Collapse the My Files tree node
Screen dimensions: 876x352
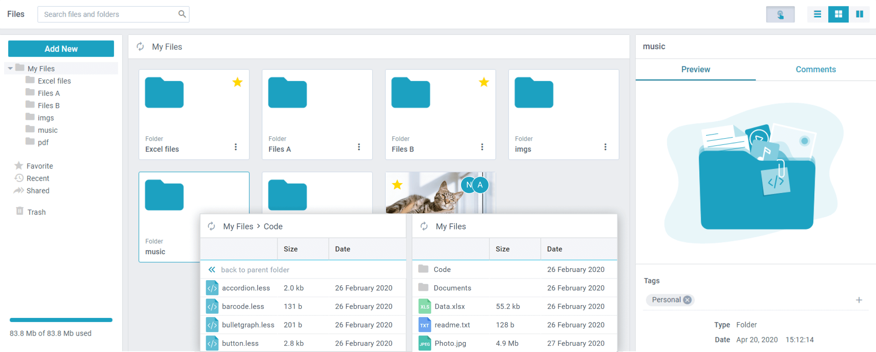(10, 69)
